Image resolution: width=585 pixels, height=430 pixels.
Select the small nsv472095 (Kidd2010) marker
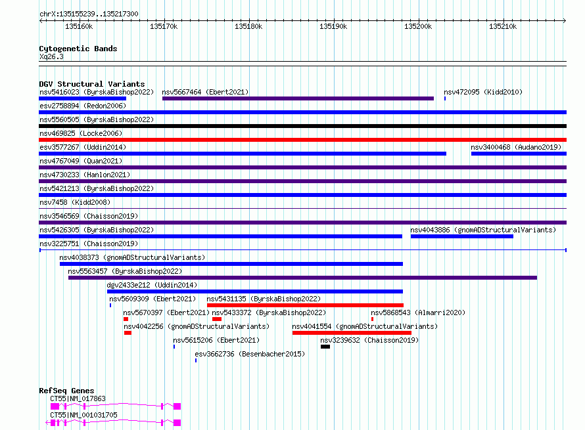445,98
